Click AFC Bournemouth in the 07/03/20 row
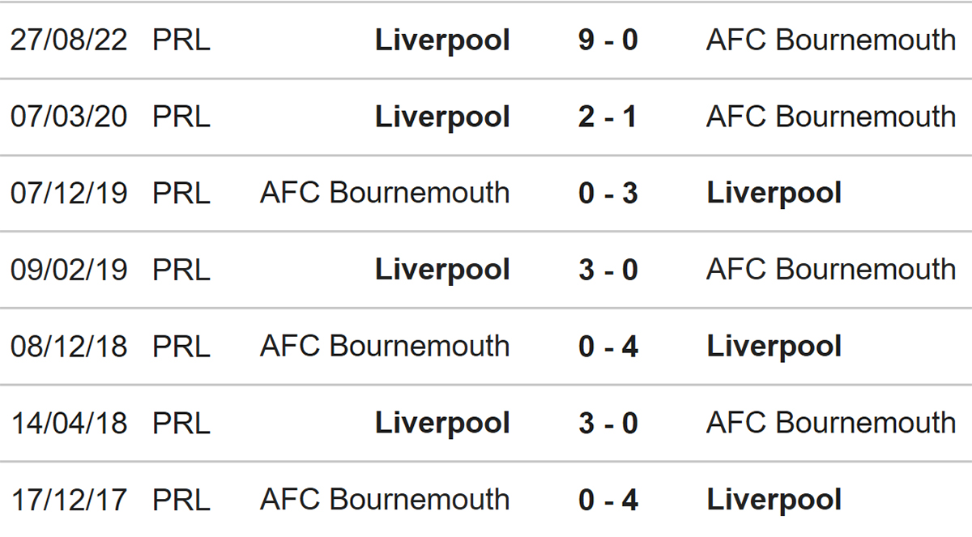Screen dimensions: 972x537 click(x=831, y=117)
